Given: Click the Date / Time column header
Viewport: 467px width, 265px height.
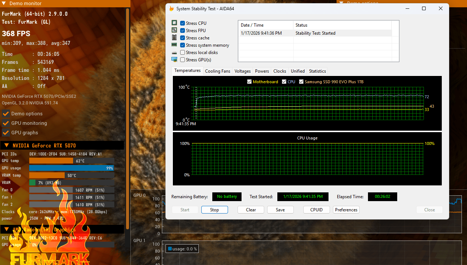Looking at the screenshot, I should 266,25.
